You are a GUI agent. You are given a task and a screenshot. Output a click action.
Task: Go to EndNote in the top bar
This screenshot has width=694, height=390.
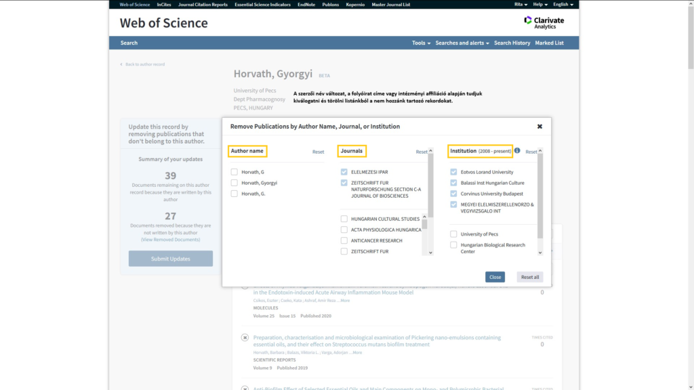coord(306,5)
